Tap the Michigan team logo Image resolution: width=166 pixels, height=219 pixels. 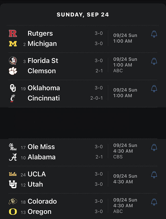tap(13, 44)
